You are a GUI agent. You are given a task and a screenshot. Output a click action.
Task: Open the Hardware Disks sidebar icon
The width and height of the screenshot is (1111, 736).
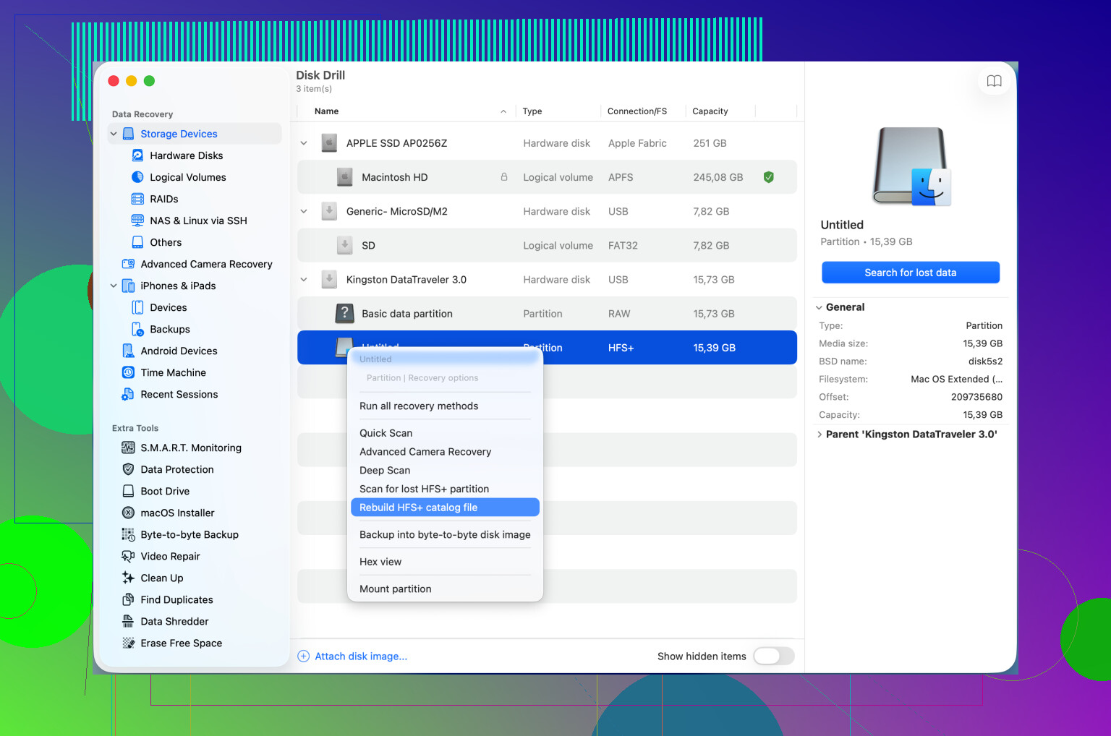point(137,155)
